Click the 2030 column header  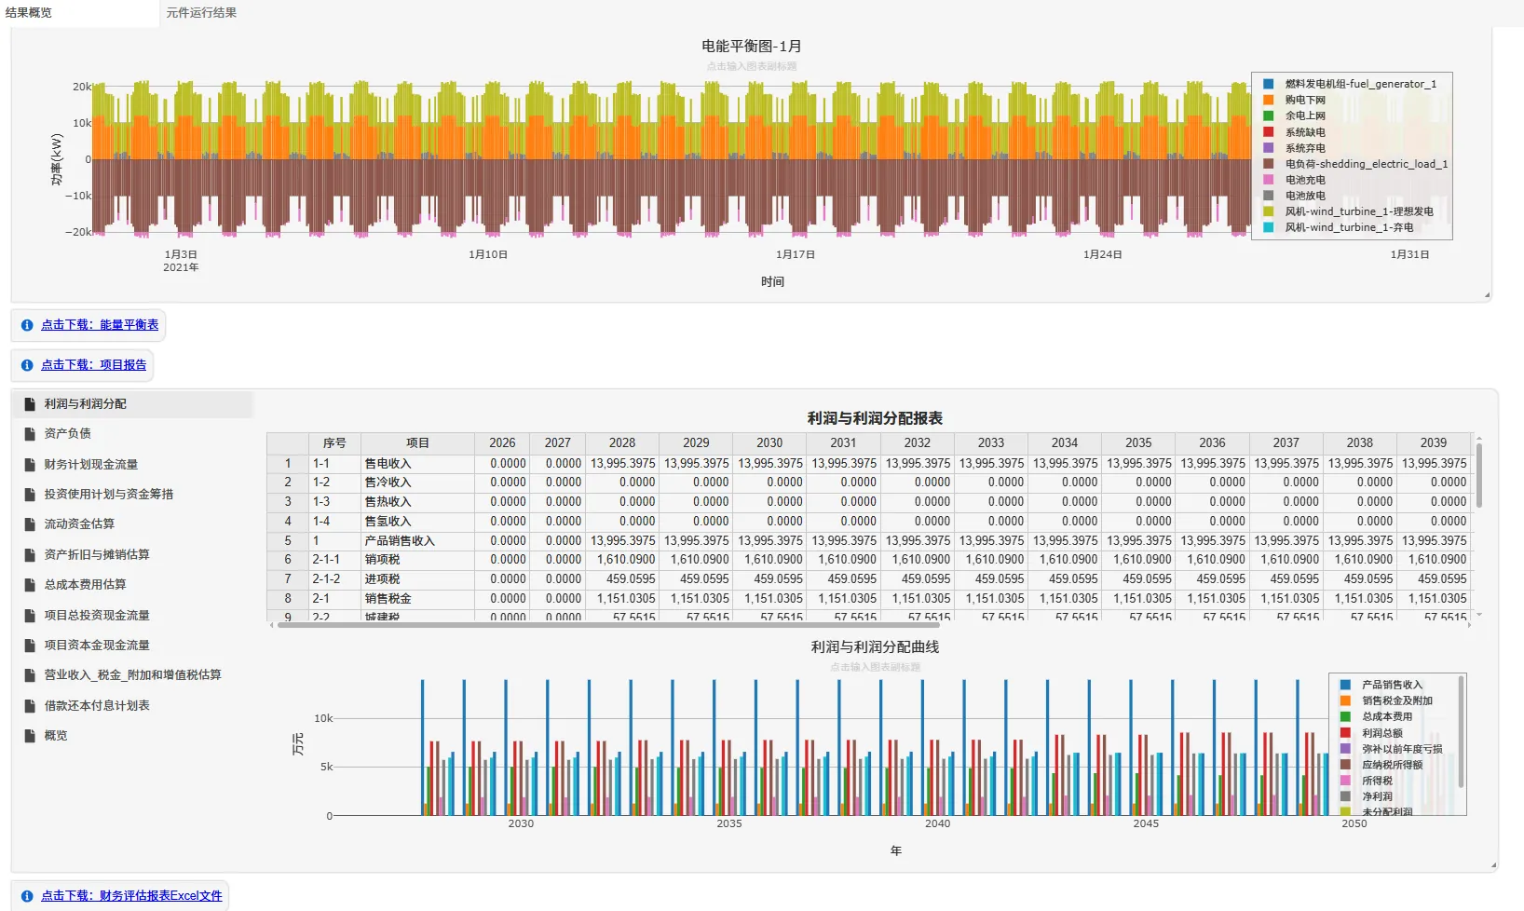(x=769, y=443)
